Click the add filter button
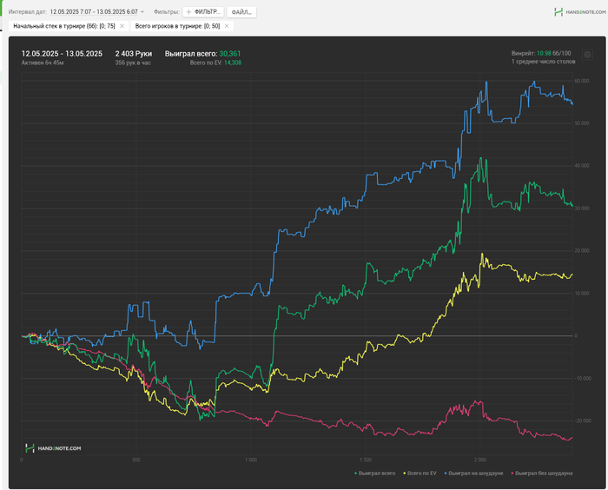 [x=203, y=12]
